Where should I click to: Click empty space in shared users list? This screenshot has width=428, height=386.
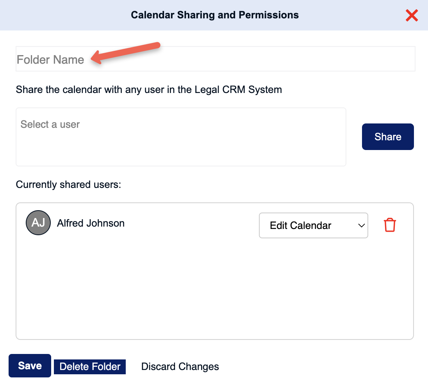(x=215, y=289)
